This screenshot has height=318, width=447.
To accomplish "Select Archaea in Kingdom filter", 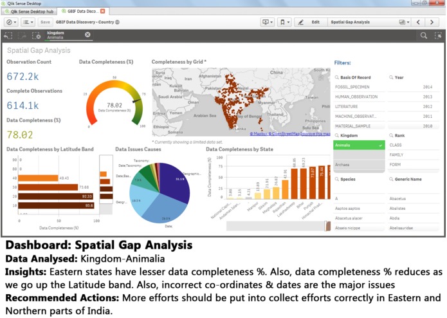I will pyautogui.click(x=359, y=165).
